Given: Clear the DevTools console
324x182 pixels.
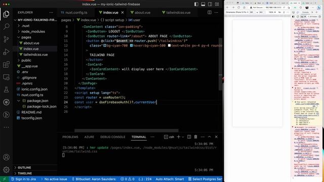Looking at the screenshot, I should coord(298,17).
